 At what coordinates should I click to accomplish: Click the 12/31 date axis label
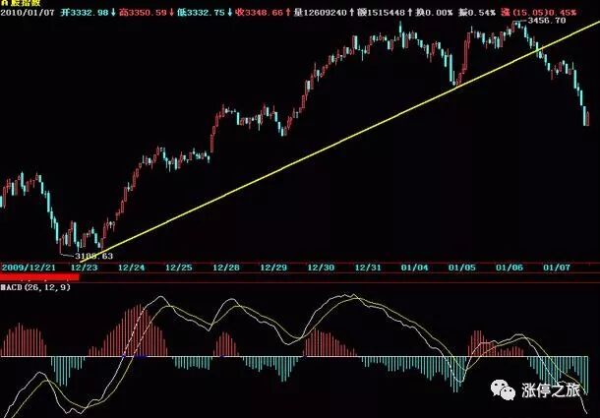[369, 268]
